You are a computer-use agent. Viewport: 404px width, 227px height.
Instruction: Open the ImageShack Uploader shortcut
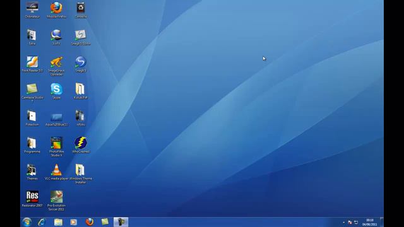56,66
